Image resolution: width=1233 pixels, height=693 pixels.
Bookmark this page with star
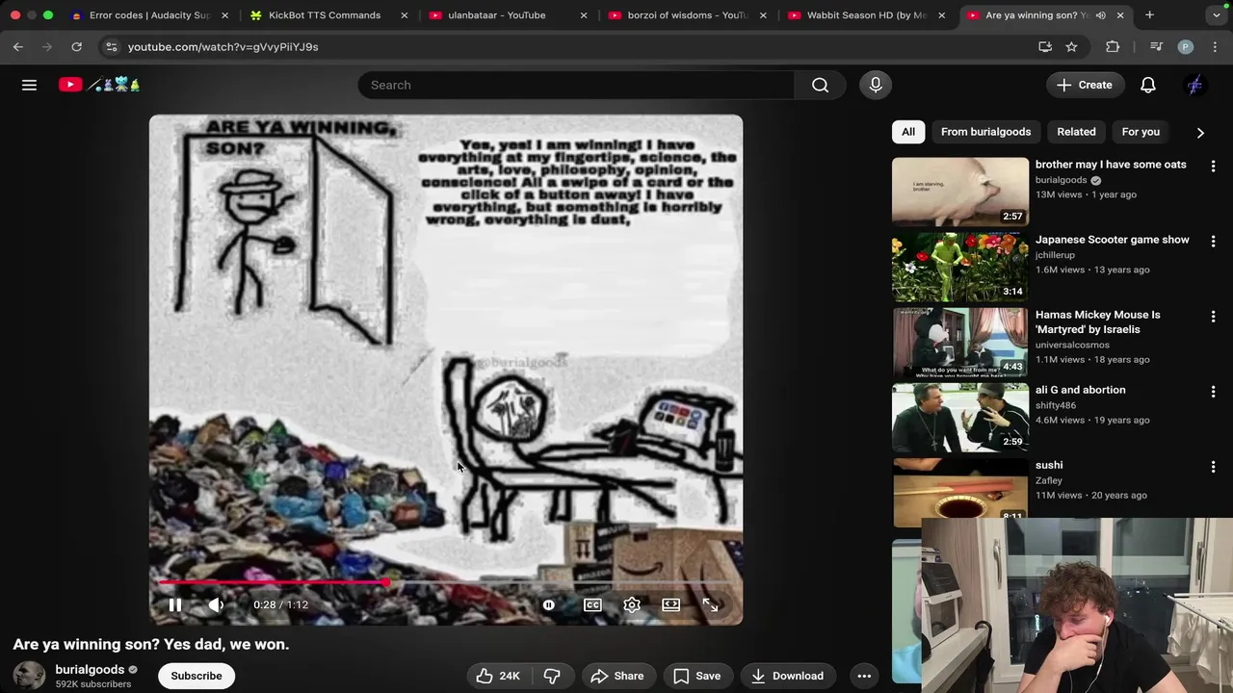[x=1071, y=46]
